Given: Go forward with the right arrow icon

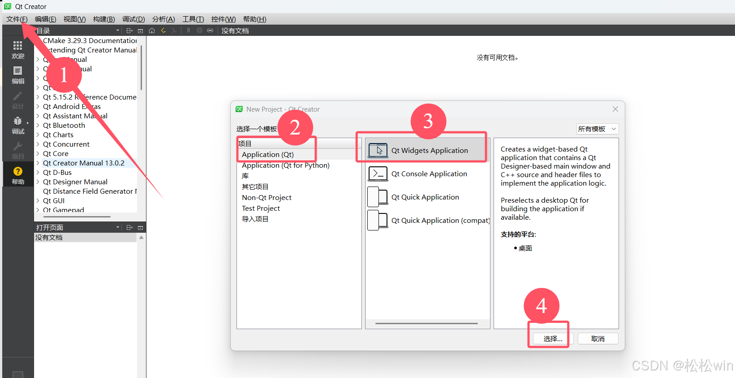Looking at the screenshot, I should coord(174,30).
